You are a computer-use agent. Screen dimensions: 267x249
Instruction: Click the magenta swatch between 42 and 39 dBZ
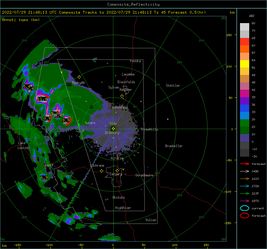(x=244, y=94)
